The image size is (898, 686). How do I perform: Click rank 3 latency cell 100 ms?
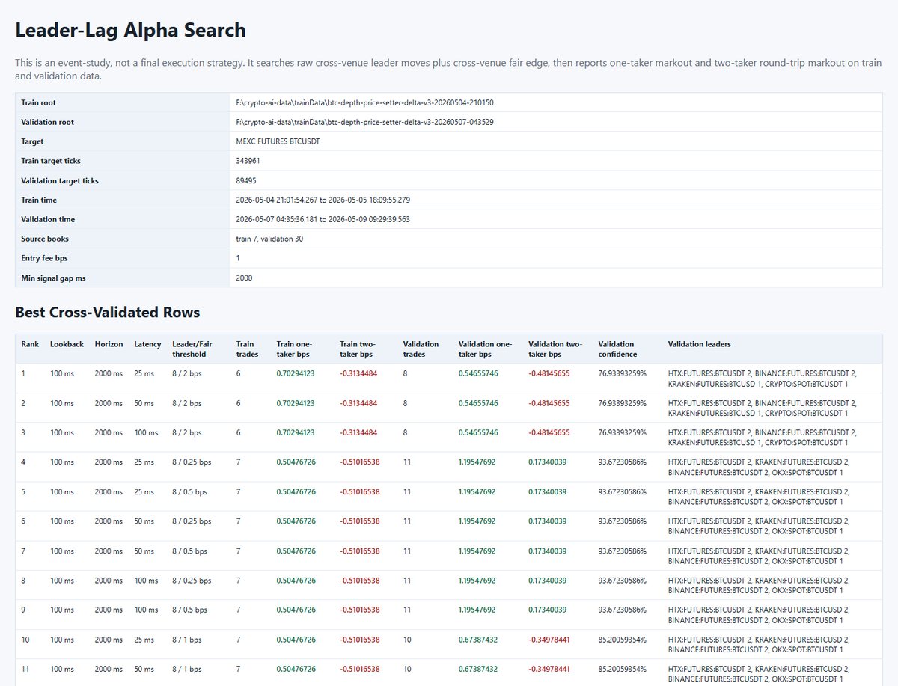[x=146, y=432]
